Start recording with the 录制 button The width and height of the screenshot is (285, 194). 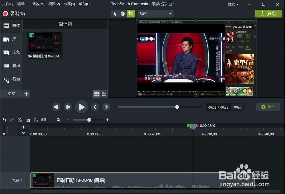click(14, 14)
